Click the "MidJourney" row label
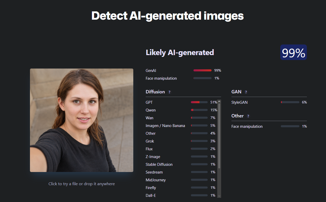 click(156, 180)
